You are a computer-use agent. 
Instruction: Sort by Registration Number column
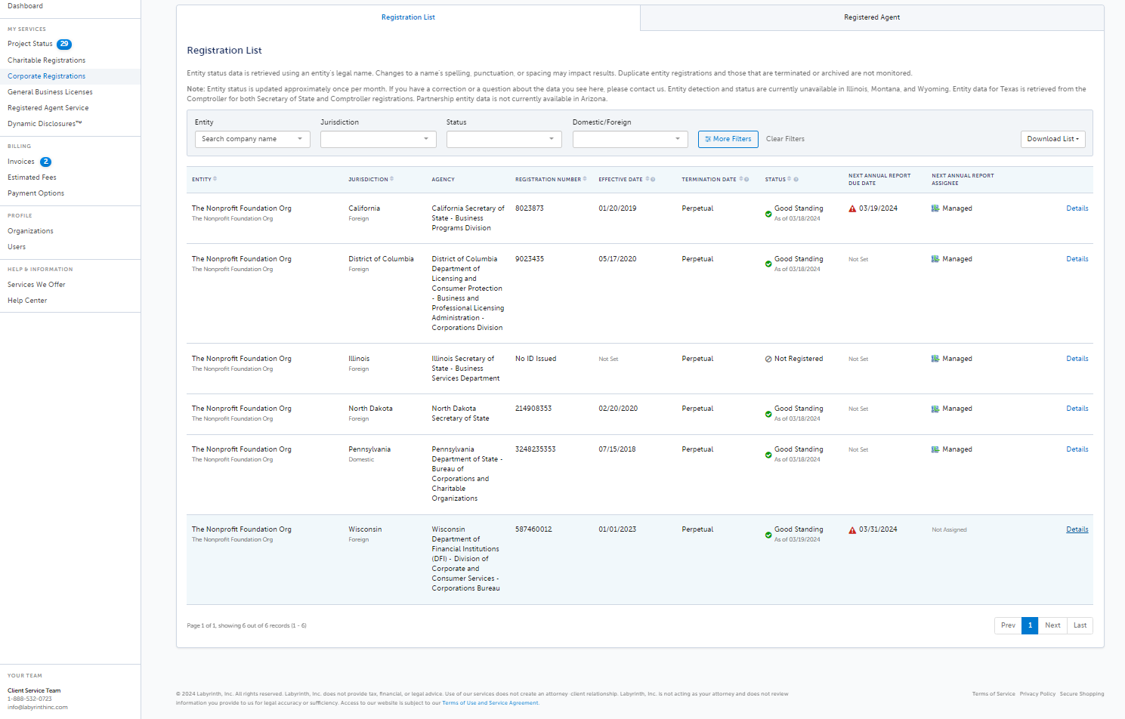point(585,179)
